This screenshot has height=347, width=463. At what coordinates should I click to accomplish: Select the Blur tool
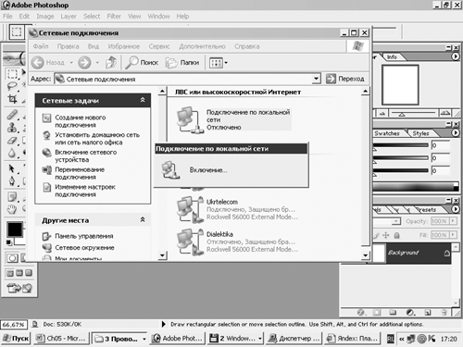(x=12, y=153)
